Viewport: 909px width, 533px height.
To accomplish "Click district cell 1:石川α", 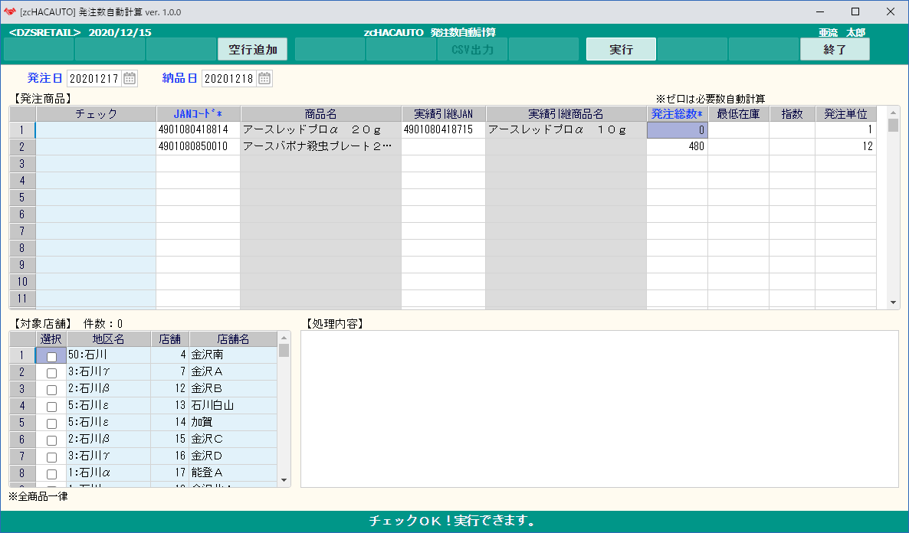I will 109,473.
